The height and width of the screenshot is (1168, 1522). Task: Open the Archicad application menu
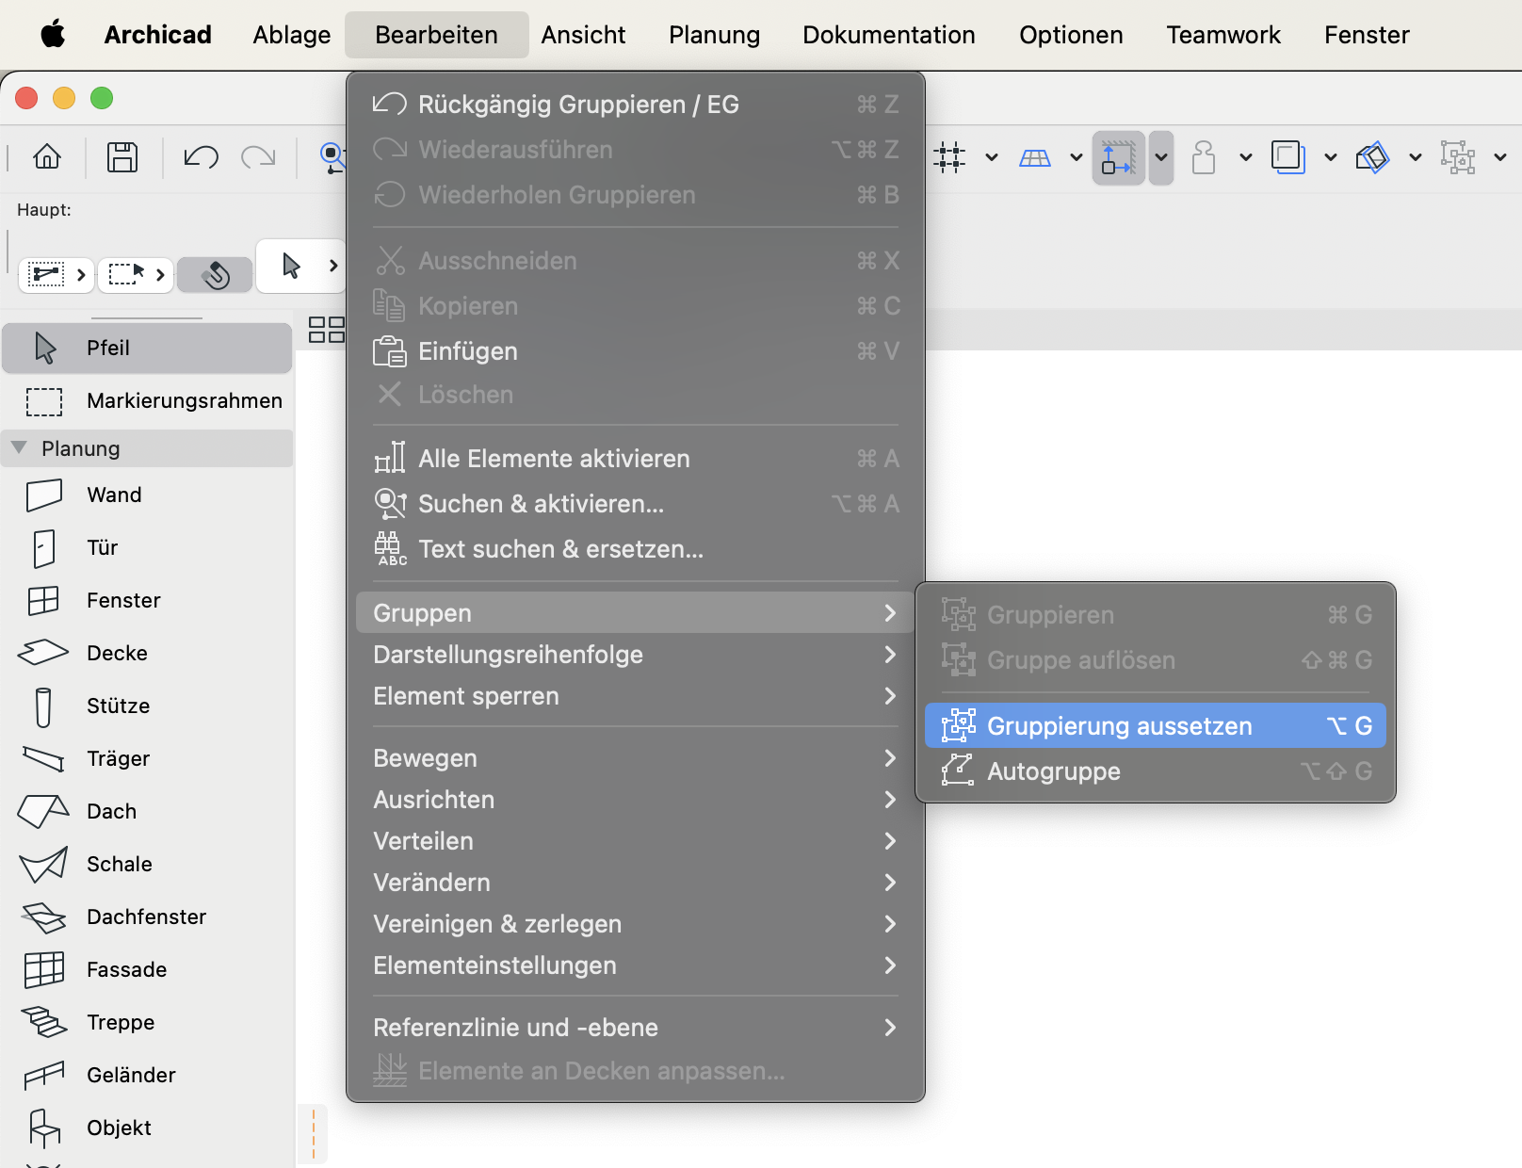157,35
